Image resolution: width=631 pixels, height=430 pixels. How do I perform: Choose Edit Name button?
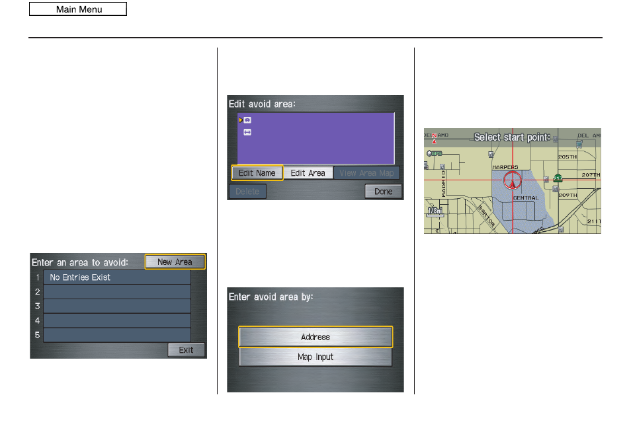pyautogui.click(x=257, y=173)
